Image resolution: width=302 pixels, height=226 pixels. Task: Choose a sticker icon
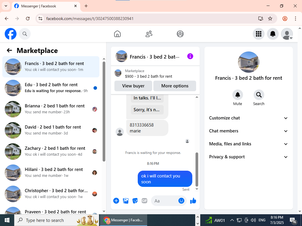pyautogui.click(x=135, y=201)
